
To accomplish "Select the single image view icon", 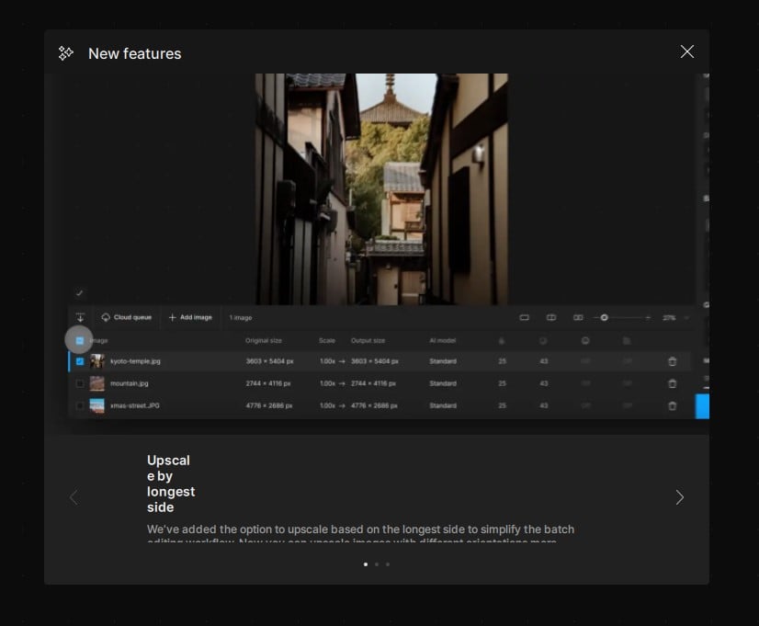I will point(525,317).
